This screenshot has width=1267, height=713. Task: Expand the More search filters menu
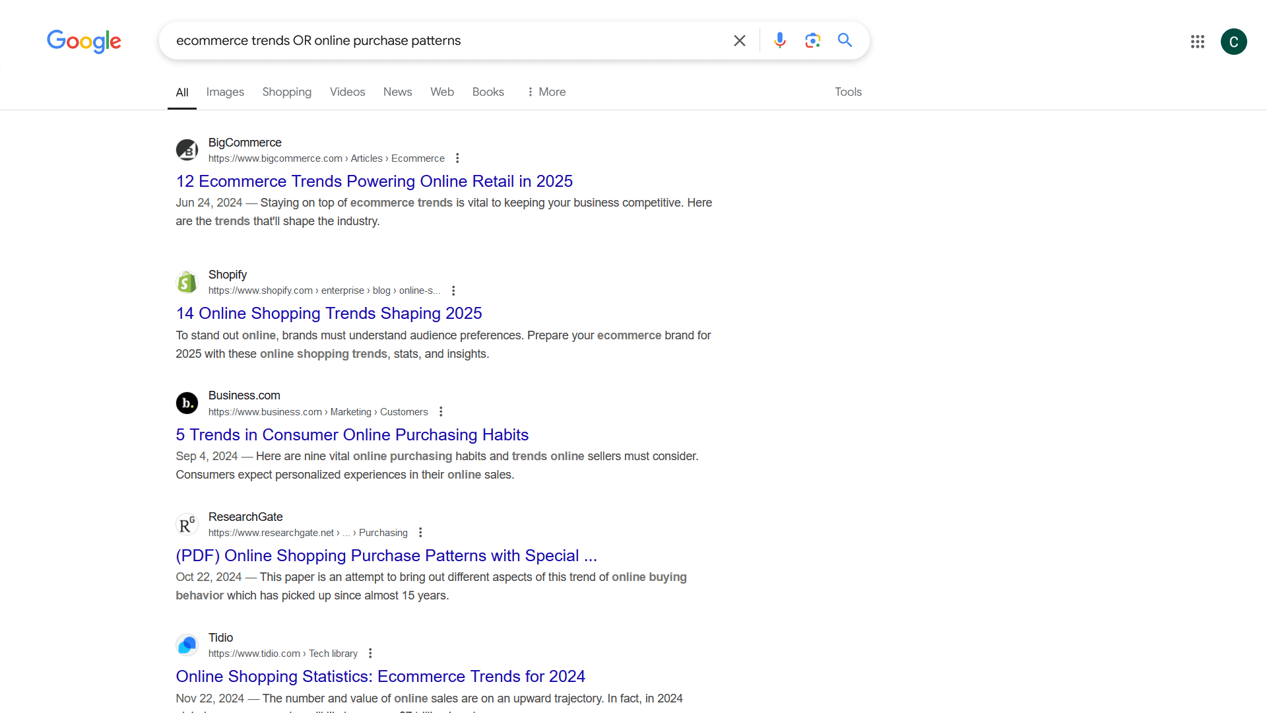coord(546,92)
